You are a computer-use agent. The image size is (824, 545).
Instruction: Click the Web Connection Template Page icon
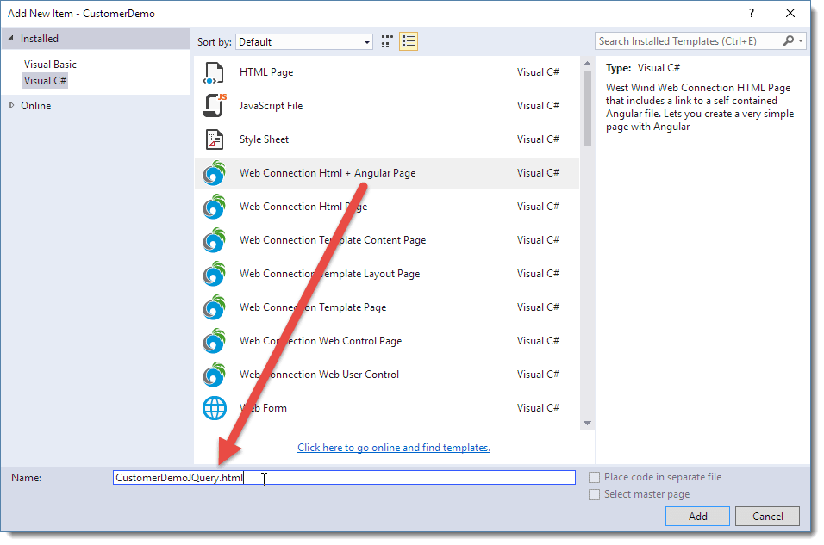pos(214,307)
